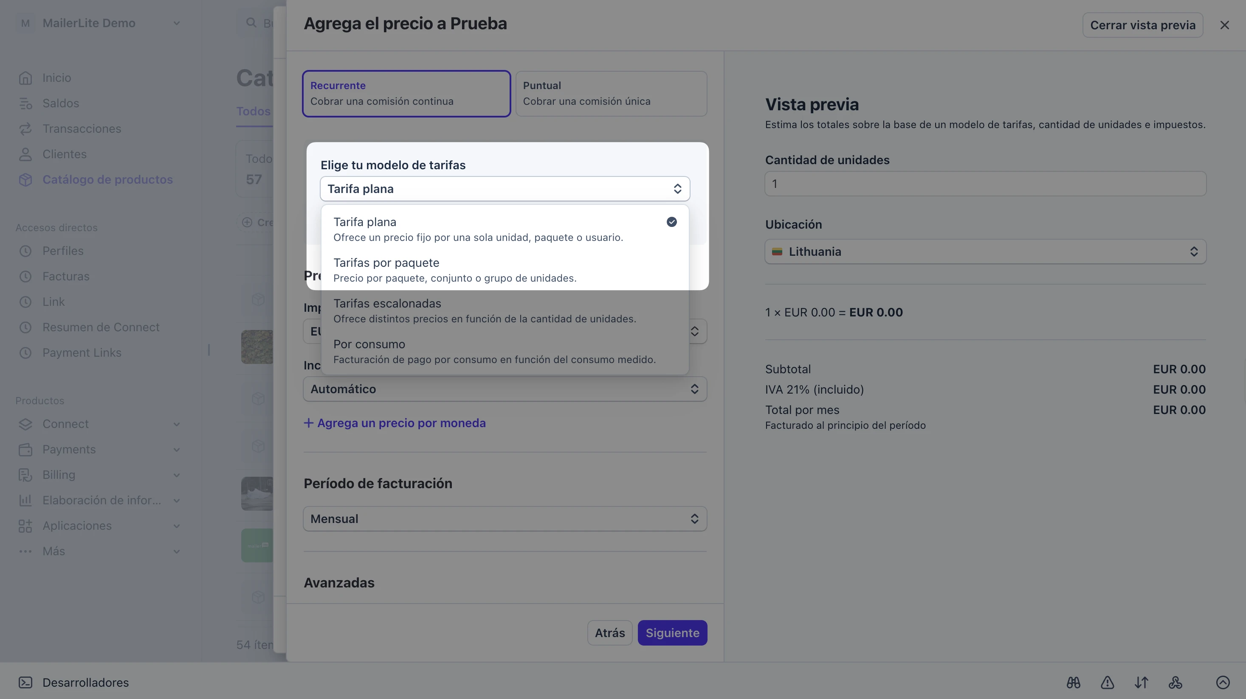This screenshot has height=699, width=1246.
Task: Choose Tarifa plana checked option
Action: pyautogui.click(x=505, y=229)
